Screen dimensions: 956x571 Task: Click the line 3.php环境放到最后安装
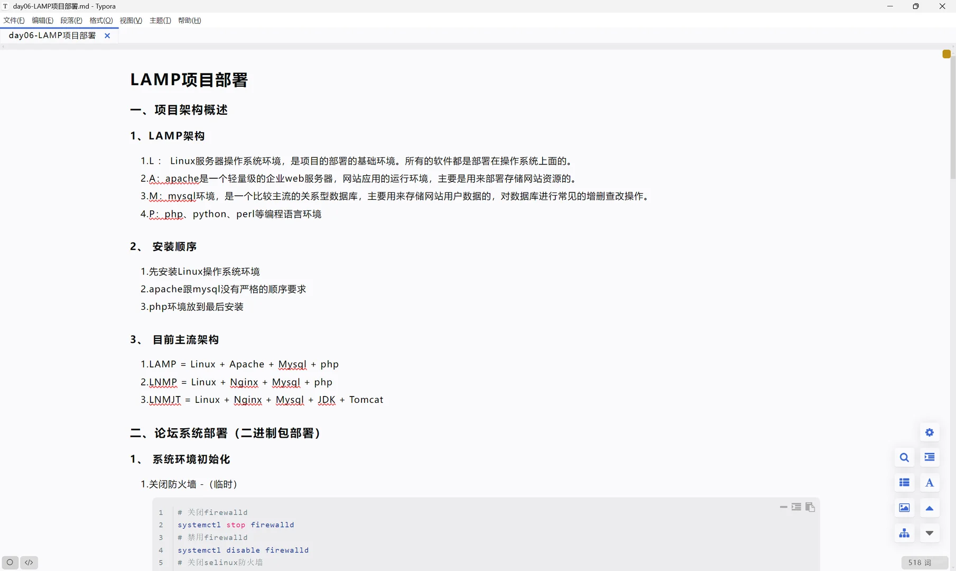(x=192, y=307)
